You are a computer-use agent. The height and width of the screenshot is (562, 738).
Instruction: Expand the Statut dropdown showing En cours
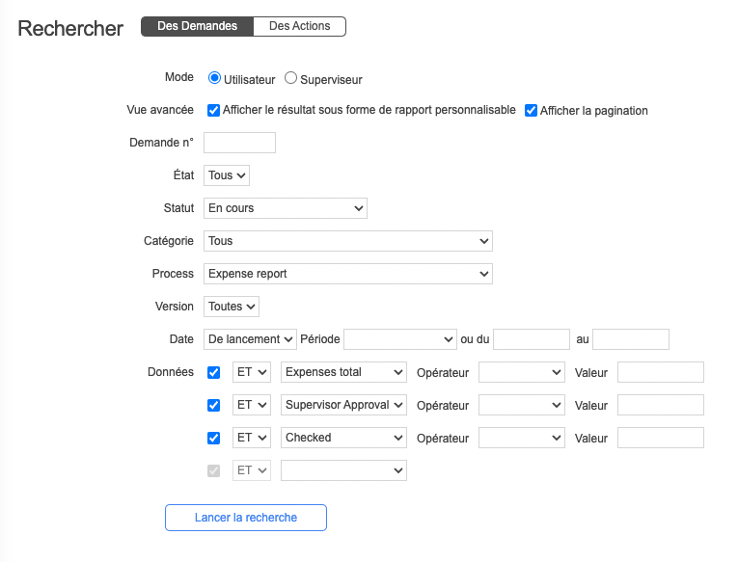(x=286, y=208)
